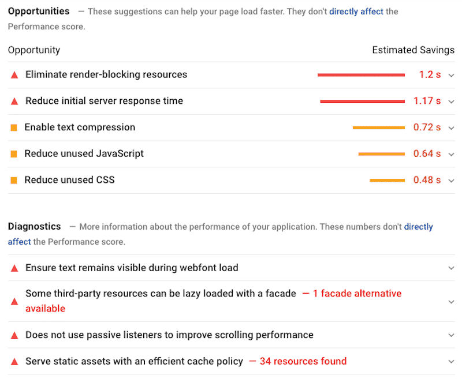462x379 pixels.
Task: Click the 1.2 s savings bar
Action: point(361,75)
